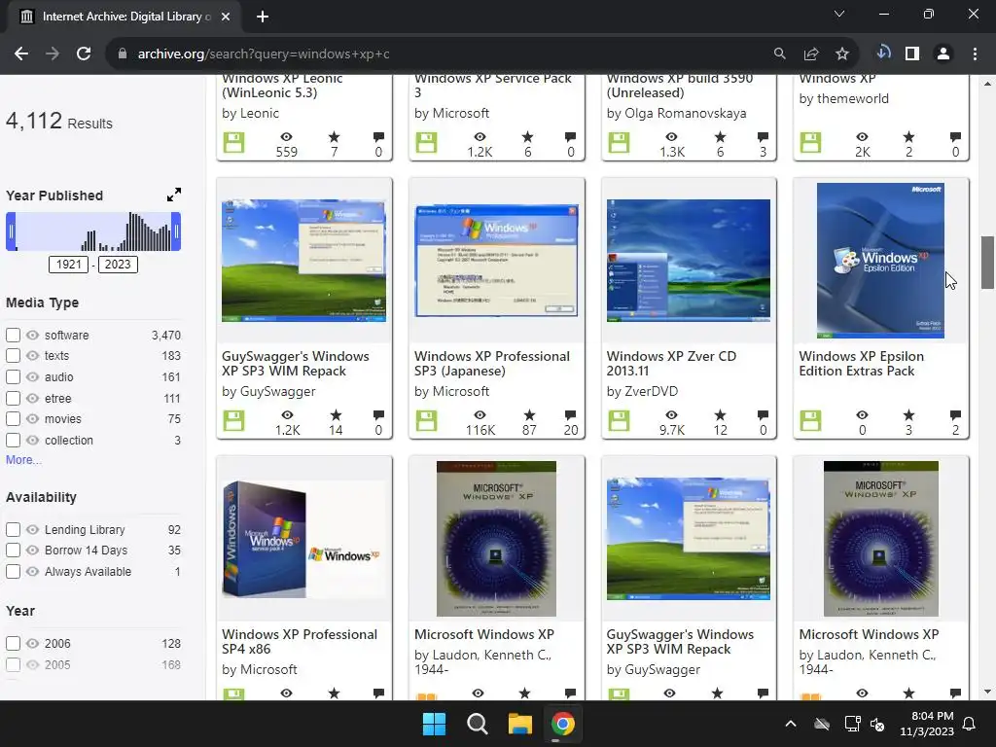Toggle eye icon next to Always Available
996x747 pixels.
[x=32, y=571]
